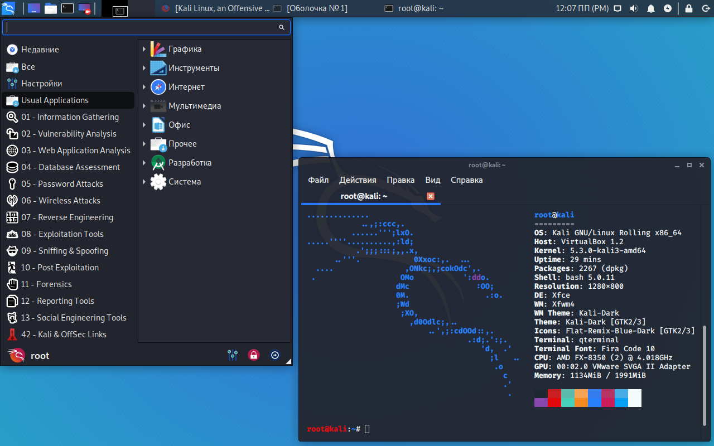Select the Usual Applications category
Screen dimensions: 714x446
pos(68,100)
